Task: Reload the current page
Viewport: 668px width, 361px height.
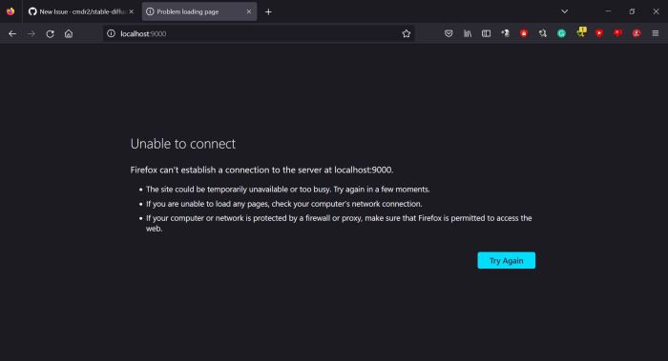Action: pyautogui.click(x=50, y=33)
